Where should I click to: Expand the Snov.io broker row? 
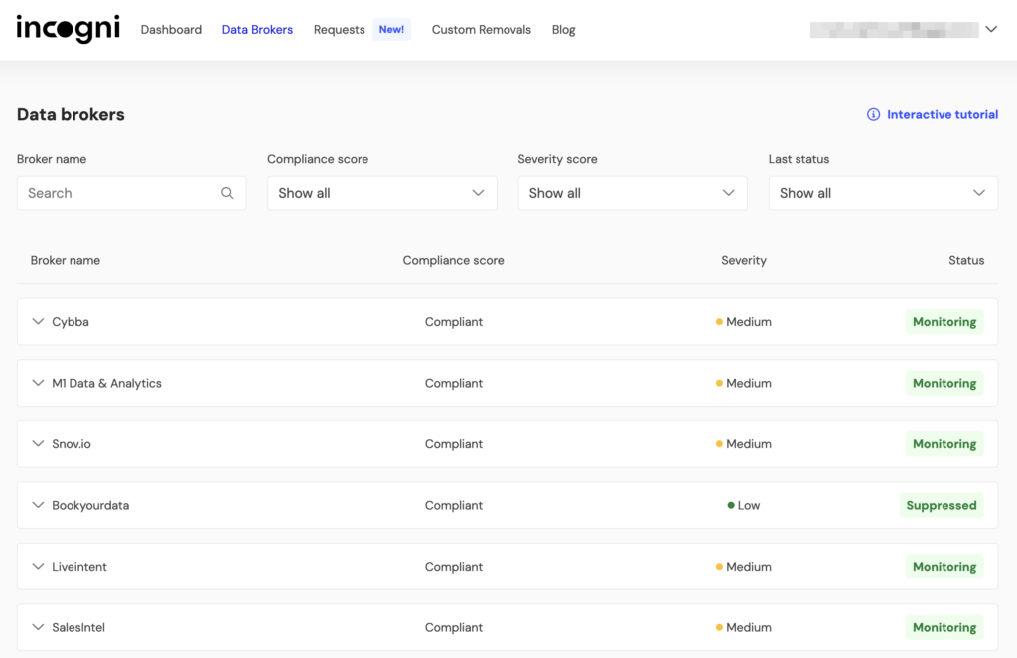click(x=38, y=444)
